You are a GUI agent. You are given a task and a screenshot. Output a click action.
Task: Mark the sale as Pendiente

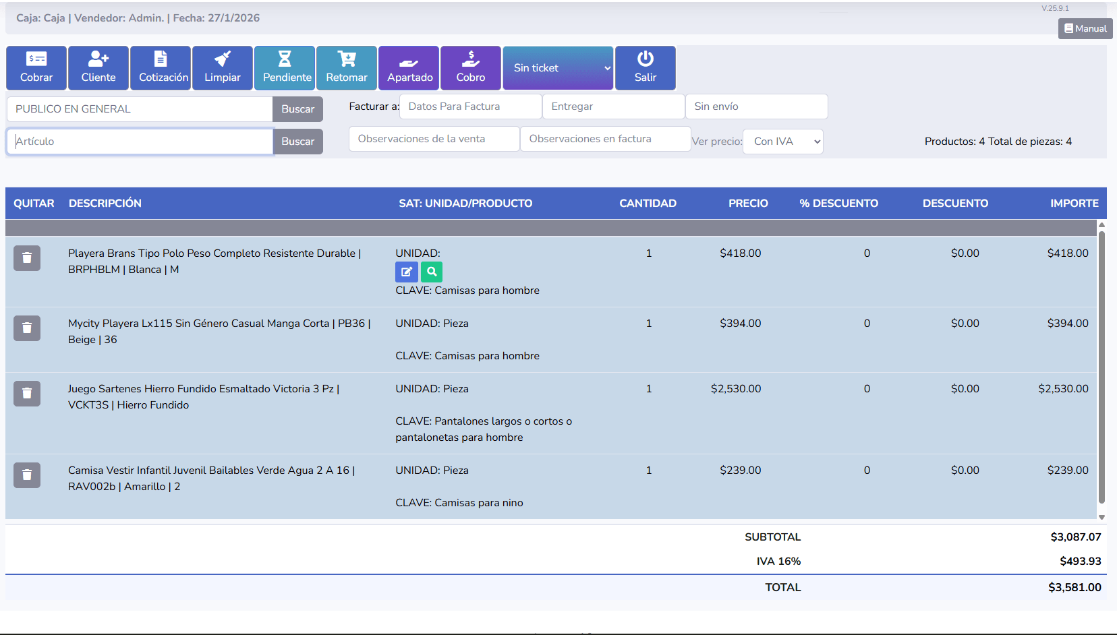click(x=285, y=67)
